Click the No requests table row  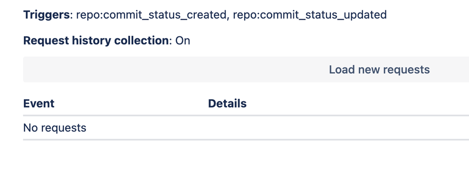[246, 128]
